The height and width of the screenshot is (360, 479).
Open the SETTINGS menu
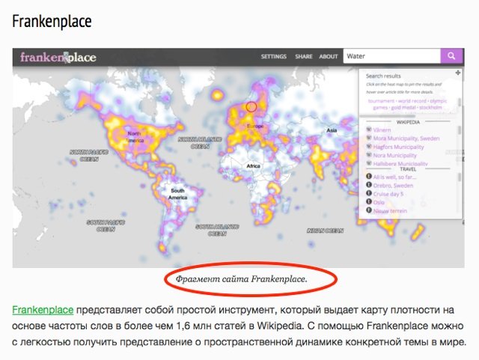(274, 56)
